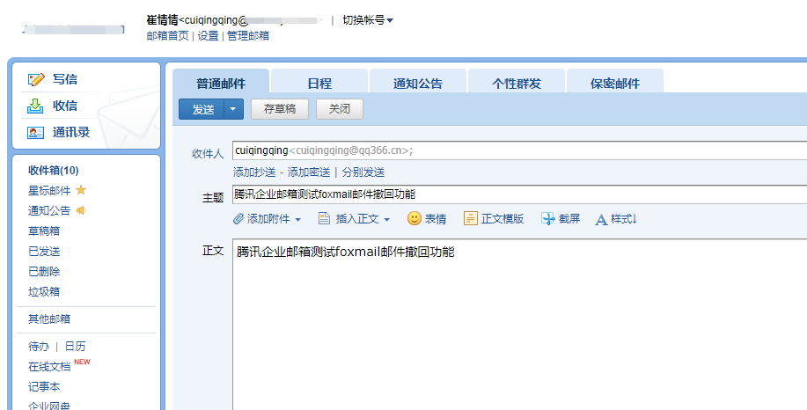Click the 关闭 button
Image resolution: width=807 pixels, height=410 pixels.
click(x=340, y=109)
